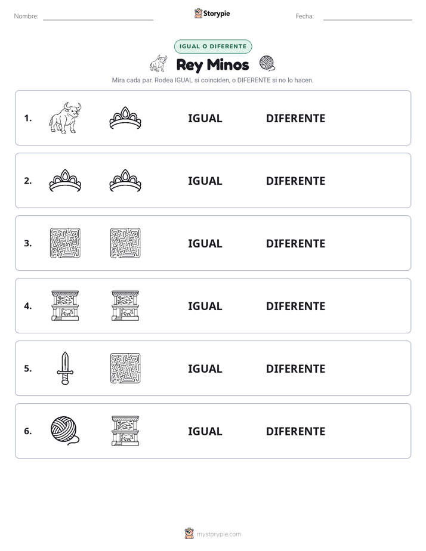426x551 pixels.
Task: Click the IGUAL O DIFERENTE badge
Action: 213,47
